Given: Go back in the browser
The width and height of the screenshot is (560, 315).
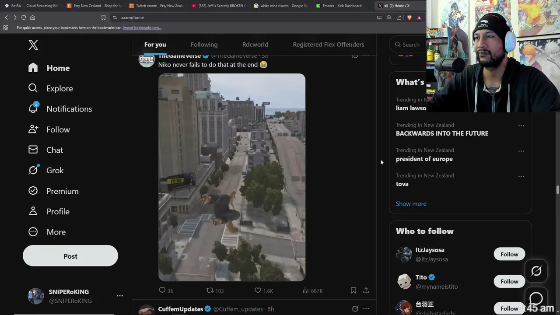Looking at the screenshot, I should coord(7,17).
